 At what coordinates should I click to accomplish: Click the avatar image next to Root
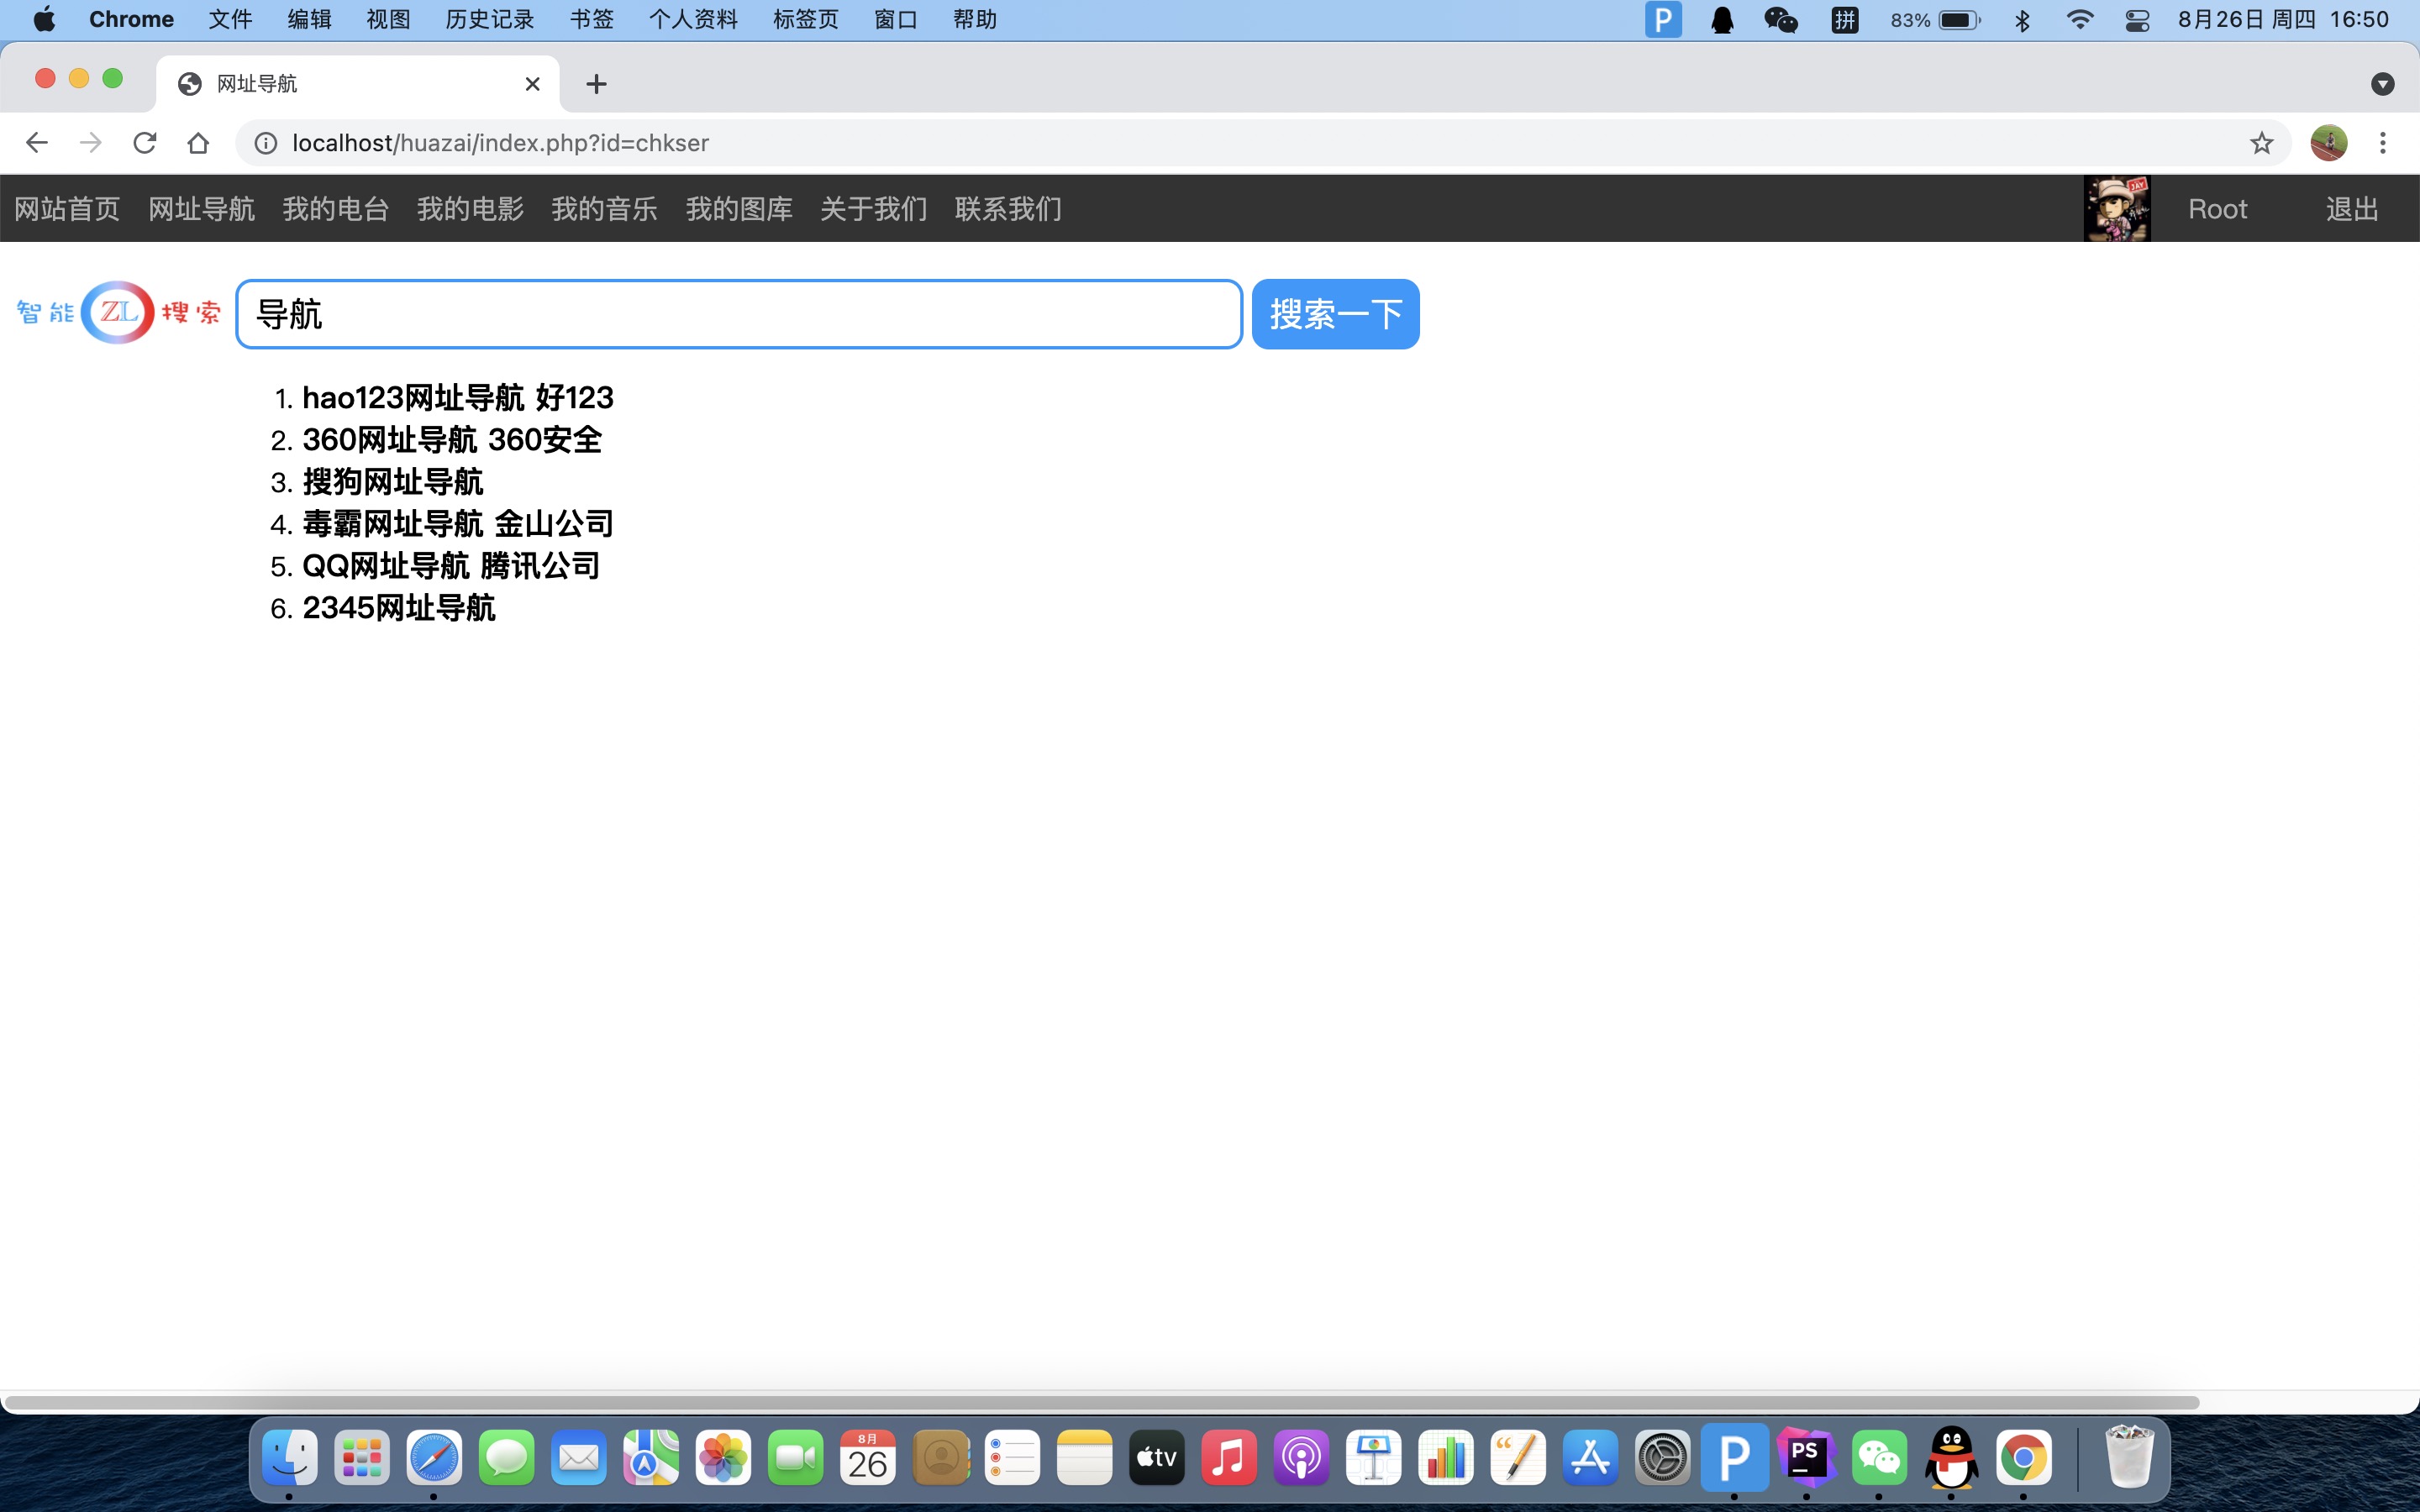[2117, 208]
